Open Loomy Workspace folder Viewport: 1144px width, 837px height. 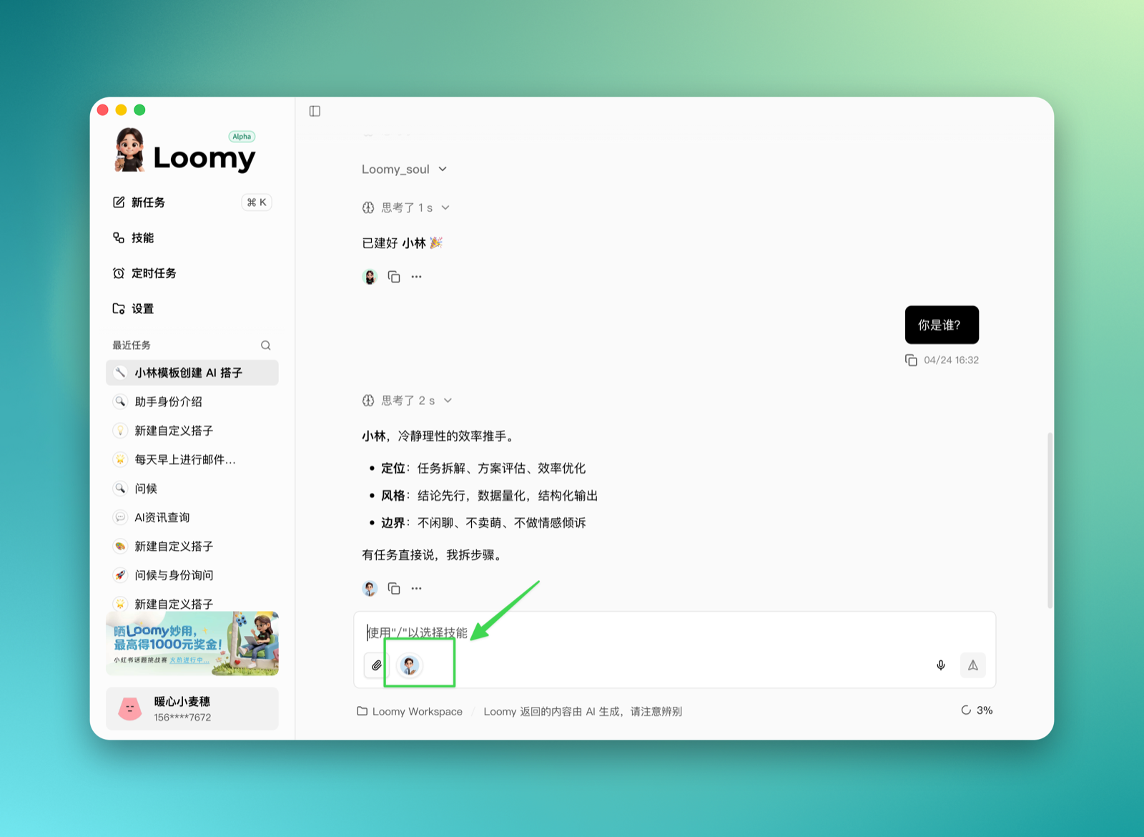[x=410, y=711]
